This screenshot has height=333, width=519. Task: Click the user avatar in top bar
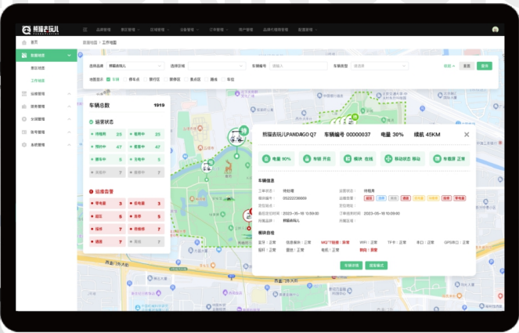(496, 29)
